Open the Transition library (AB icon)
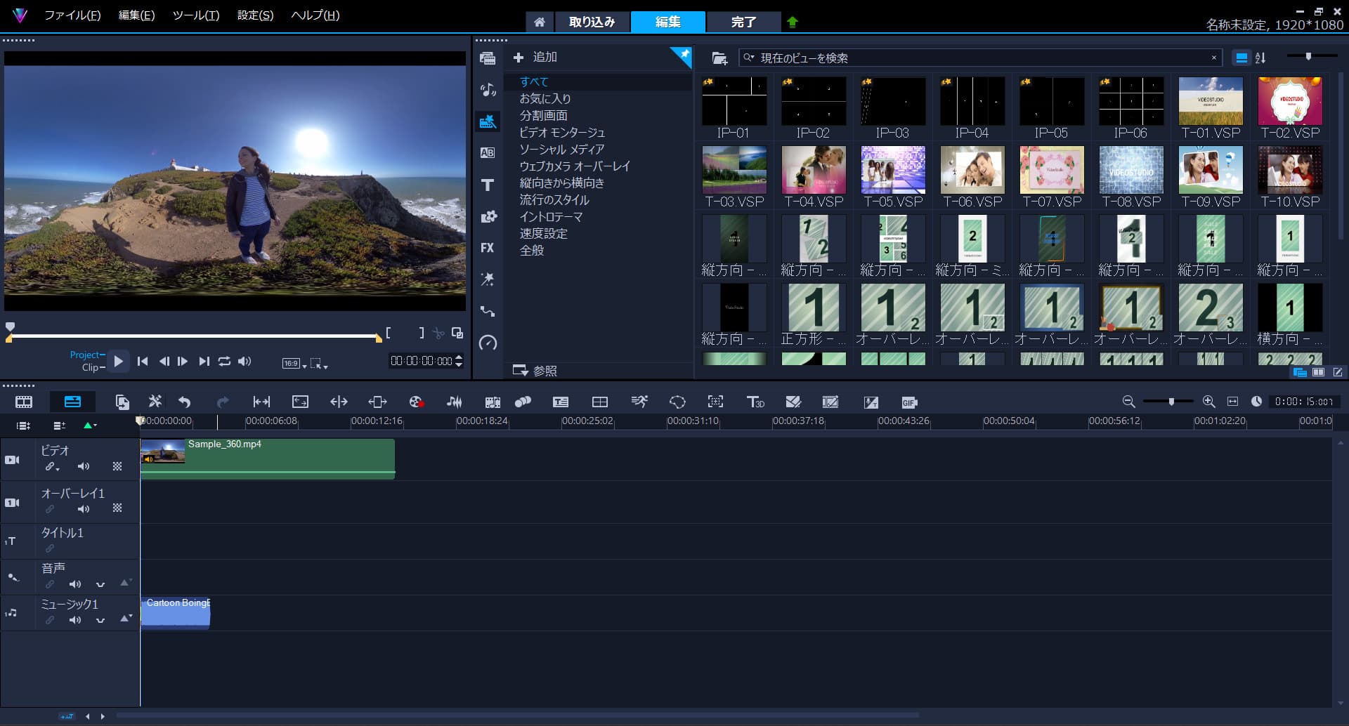 (488, 152)
